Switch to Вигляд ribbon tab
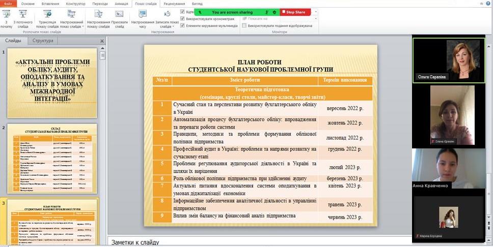Image resolution: width=493 pixels, height=247 pixels. coord(197,4)
